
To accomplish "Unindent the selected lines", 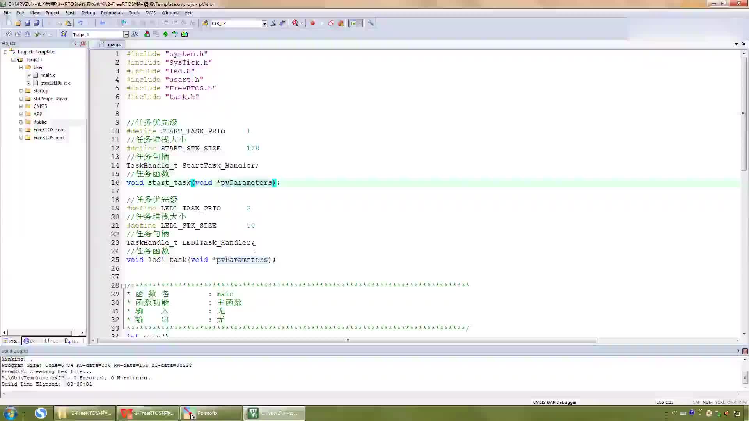I will tap(174, 23).
